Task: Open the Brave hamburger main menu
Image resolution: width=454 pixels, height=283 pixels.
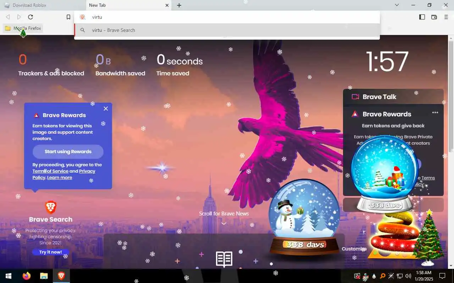Action: (x=446, y=17)
